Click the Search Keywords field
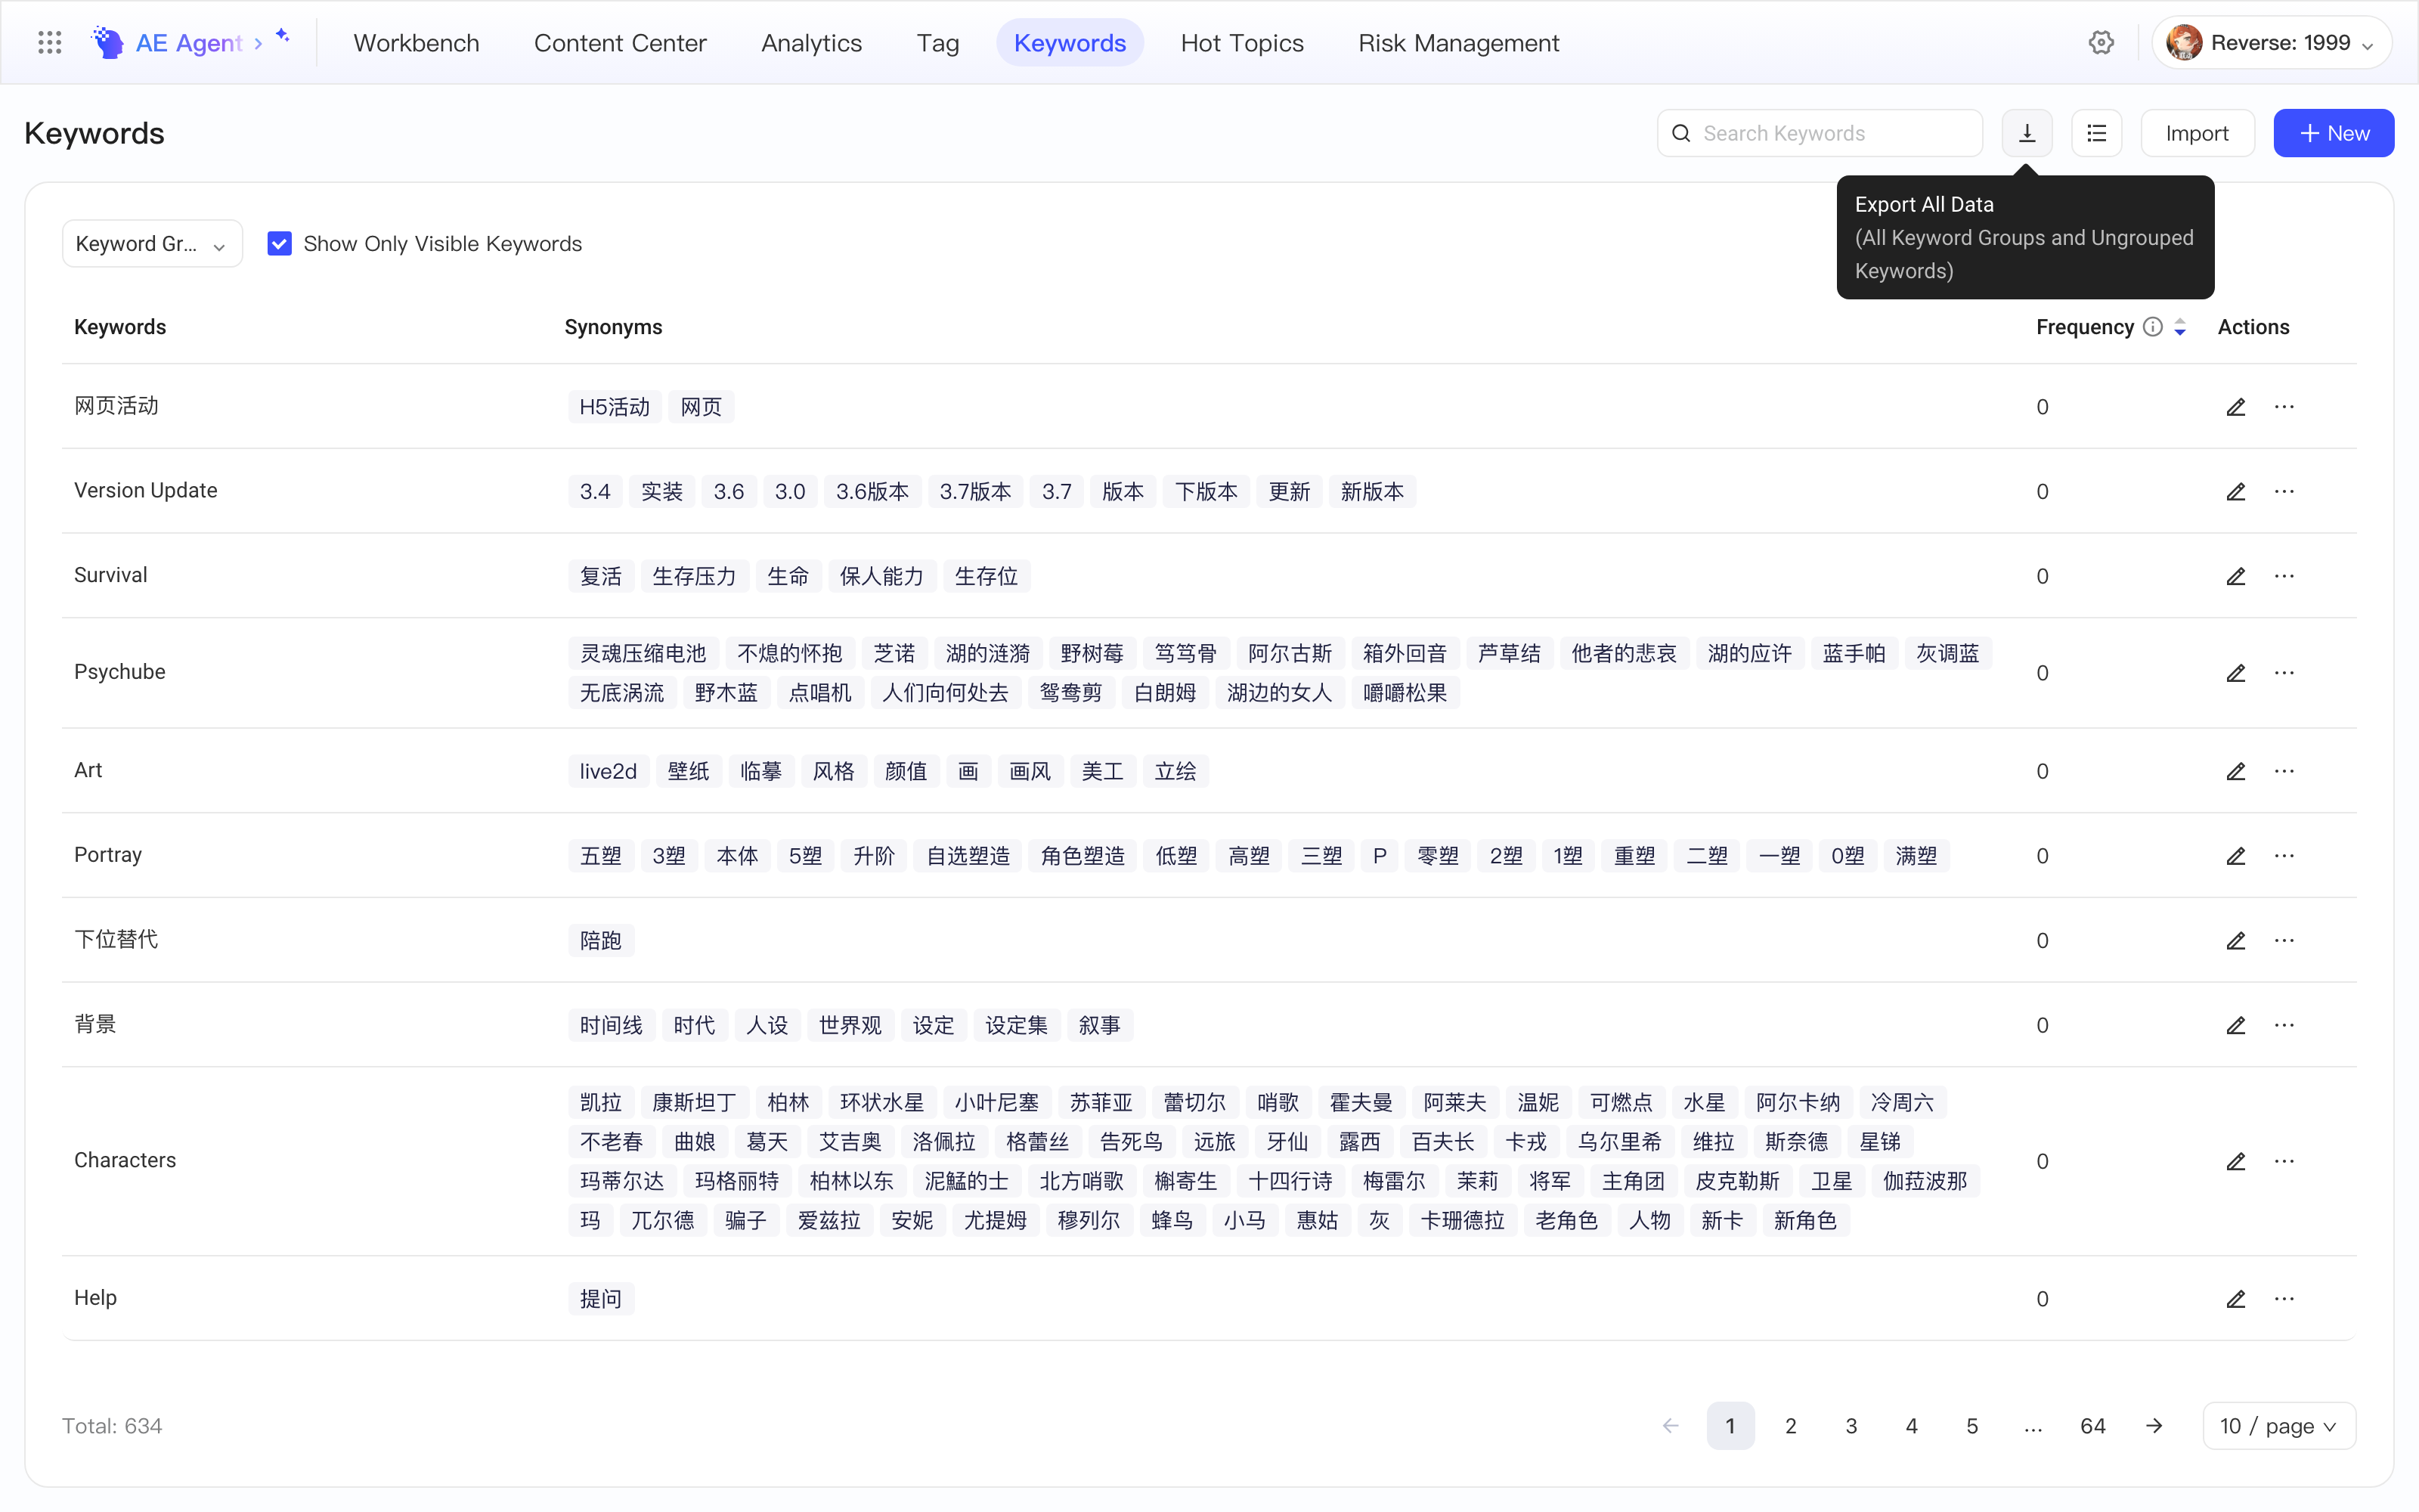 [x=1820, y=133]
